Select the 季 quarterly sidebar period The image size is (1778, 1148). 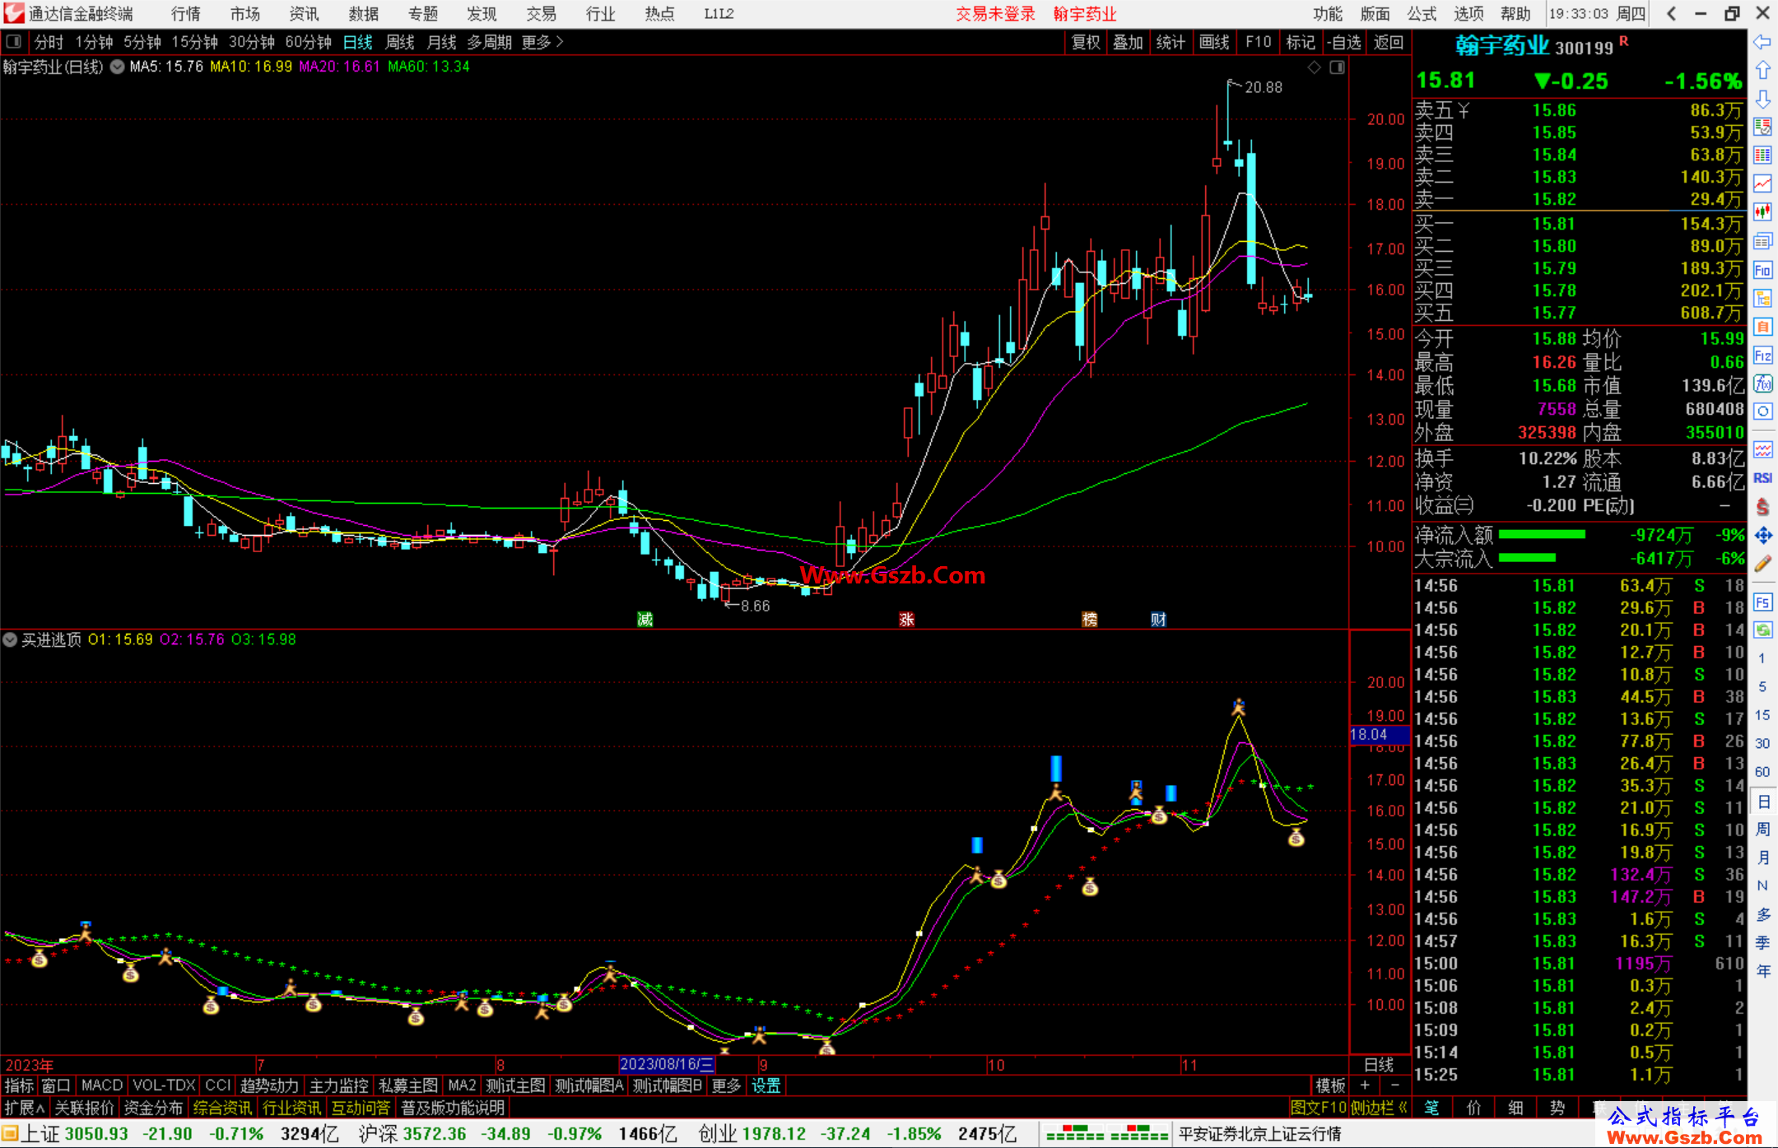tap(1762, 943)
